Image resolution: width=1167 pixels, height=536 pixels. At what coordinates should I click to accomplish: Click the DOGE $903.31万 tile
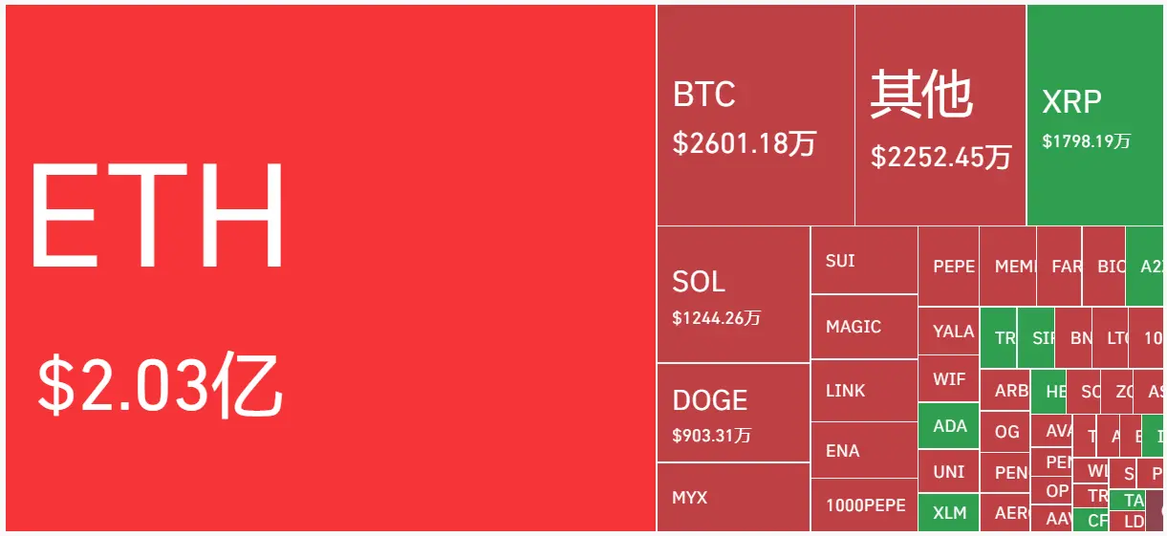tap(733, 413)
